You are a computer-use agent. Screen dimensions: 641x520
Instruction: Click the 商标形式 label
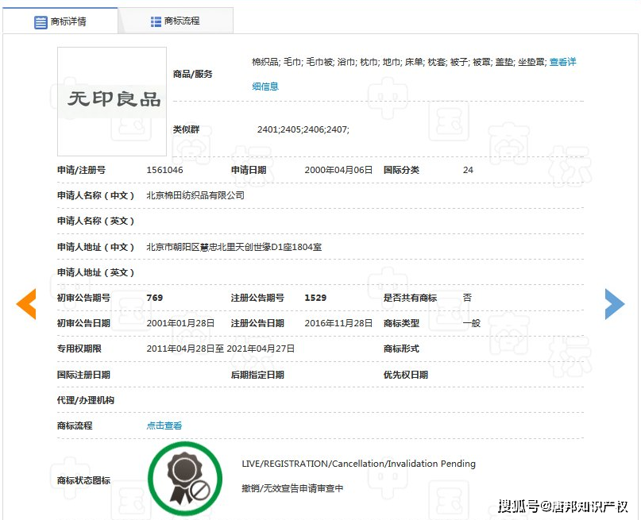tap(401, 349)
